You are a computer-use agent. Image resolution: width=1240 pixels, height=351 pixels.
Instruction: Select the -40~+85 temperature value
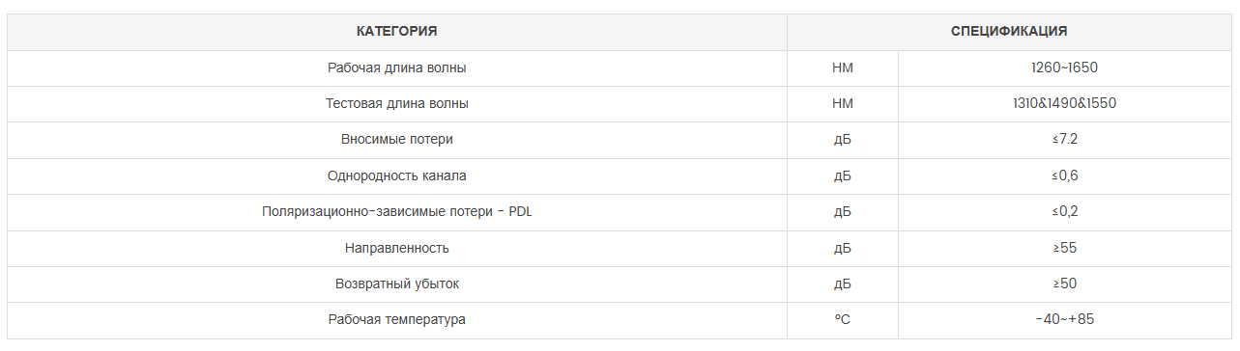click(x=1065, y=320)
